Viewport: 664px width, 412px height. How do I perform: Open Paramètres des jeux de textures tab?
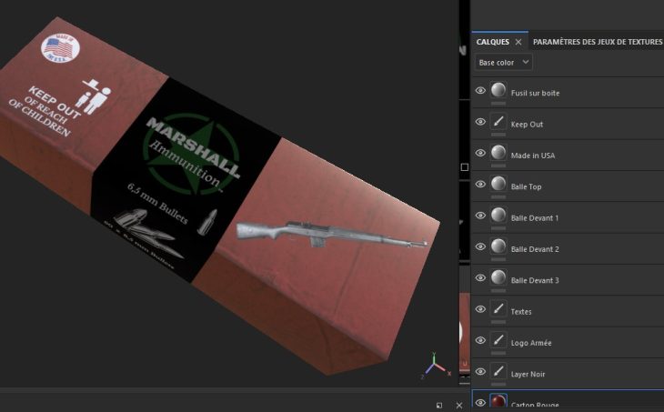coord(597,42)
